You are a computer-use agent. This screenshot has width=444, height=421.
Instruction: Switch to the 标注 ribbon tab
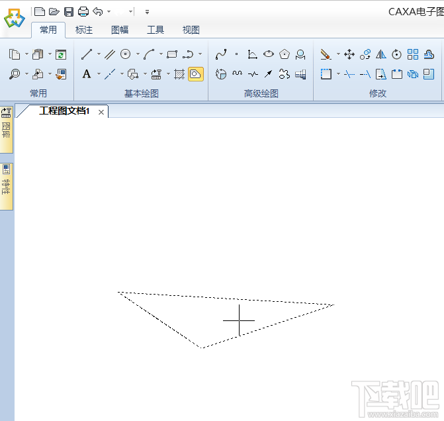pos(84,30)
